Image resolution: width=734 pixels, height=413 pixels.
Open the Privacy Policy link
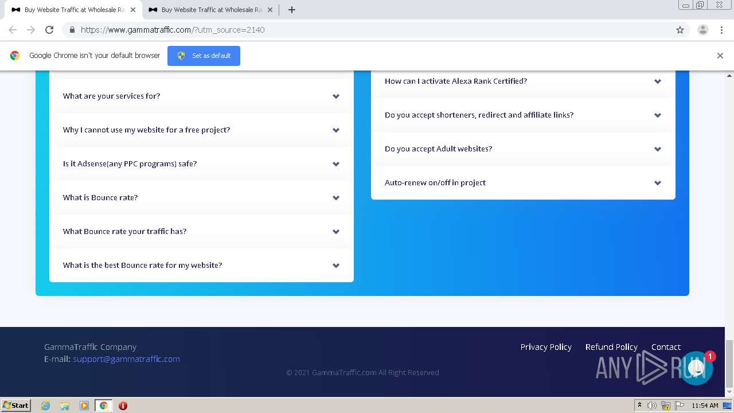[x=546, y=347]
